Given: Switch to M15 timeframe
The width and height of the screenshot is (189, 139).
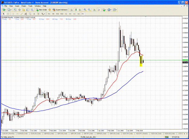Looking at the screenshot, I should click(x=57, y=14).
